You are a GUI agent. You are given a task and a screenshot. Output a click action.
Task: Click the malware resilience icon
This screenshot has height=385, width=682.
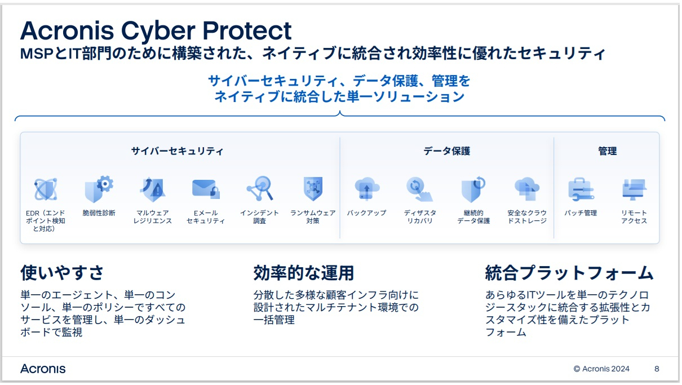[152, 189]
